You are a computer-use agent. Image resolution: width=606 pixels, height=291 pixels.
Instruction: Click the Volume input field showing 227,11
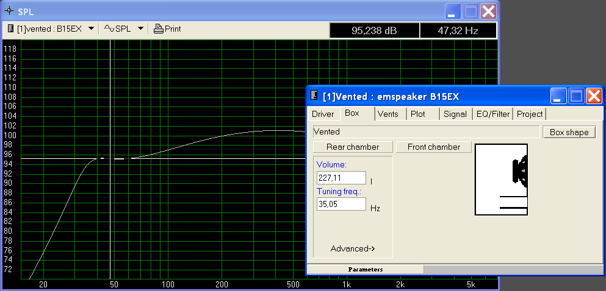(x=341, y=178)
